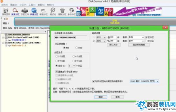Select RD3:MsftVirtualDisk in the disk tree

pyautogui.click(x=24, y=43)
